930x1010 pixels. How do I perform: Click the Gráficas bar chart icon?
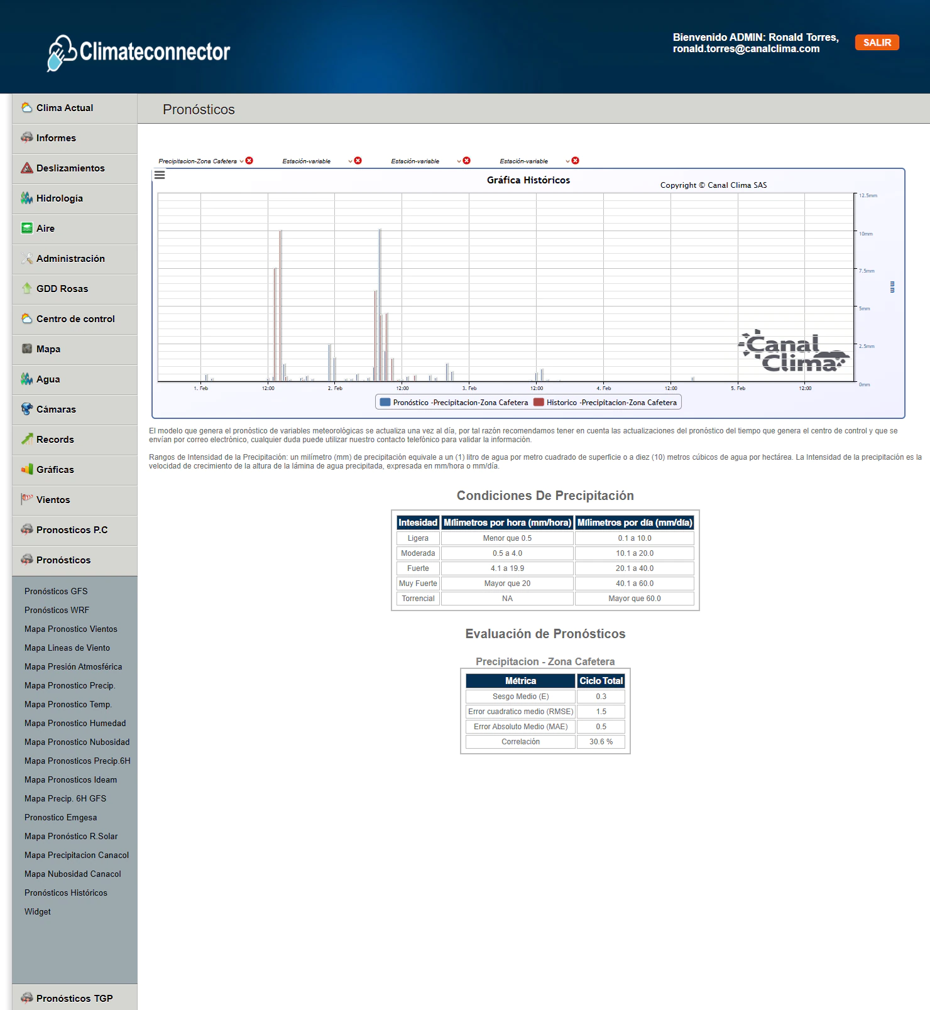tap(27, 470)
